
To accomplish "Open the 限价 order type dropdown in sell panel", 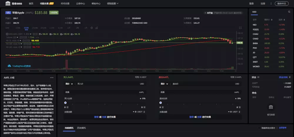I will (164, 84).
